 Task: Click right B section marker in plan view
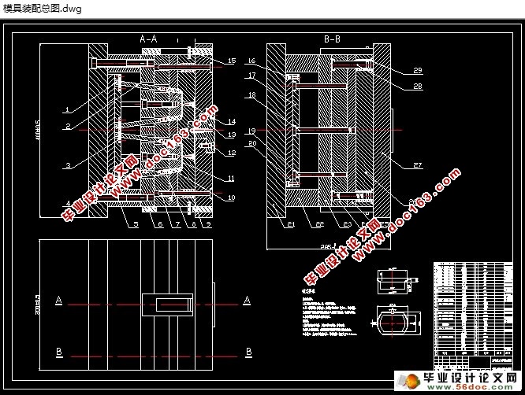pos(248,352)
